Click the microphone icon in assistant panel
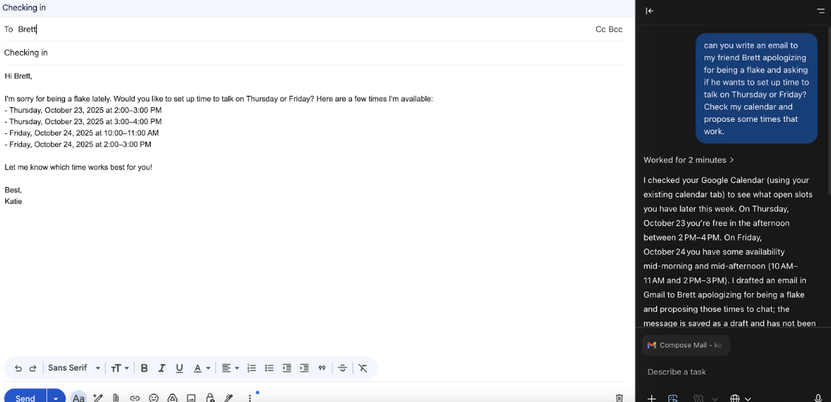The image size is (831, 402). pyautogui.click(x=818, y=398)
